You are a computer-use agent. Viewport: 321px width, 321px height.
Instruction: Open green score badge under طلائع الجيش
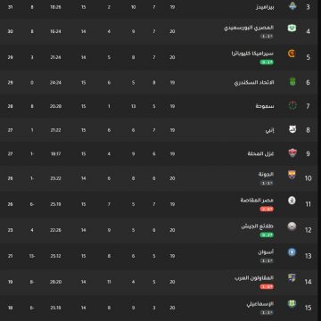tap(267, 235)
